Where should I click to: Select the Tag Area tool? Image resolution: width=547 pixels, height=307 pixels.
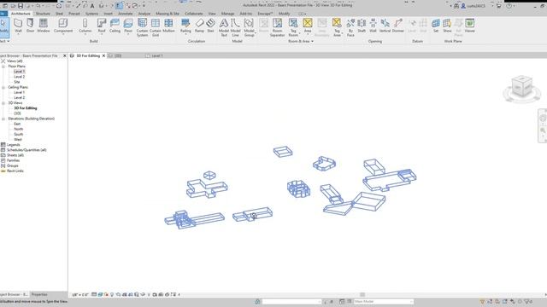337,27
